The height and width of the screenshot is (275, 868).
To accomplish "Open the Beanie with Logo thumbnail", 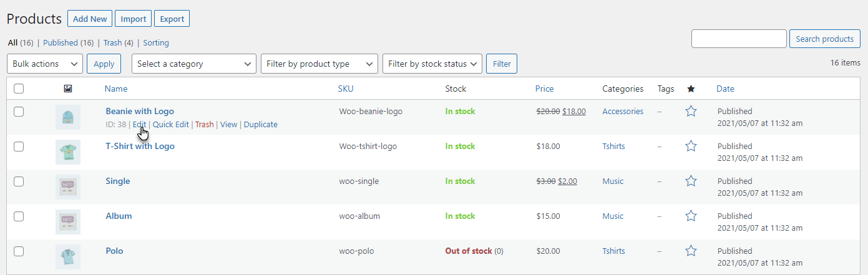I will tap(68, 117).
